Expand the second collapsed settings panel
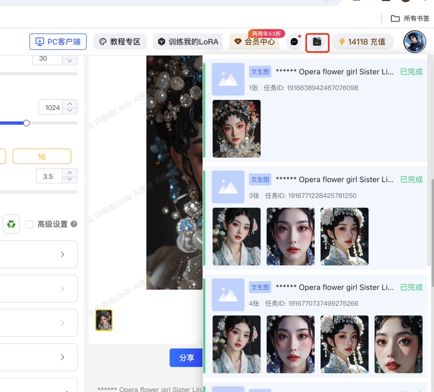This screenshot has height=392, width=434. tap(62, 288)
